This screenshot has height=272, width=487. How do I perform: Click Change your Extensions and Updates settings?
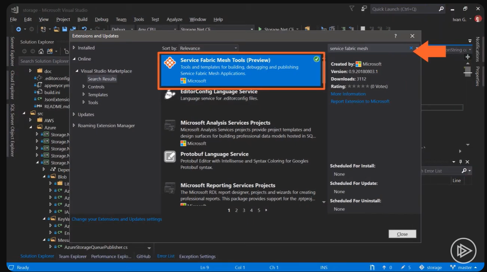[x=117, y=219]
